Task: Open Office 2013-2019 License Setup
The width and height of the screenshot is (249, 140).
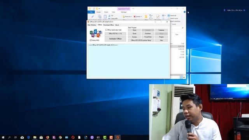Action: (x=141, y=40)
